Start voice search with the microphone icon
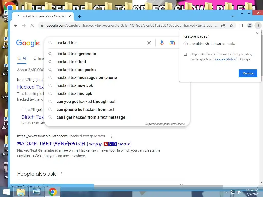263x197 pixels. 162,43
